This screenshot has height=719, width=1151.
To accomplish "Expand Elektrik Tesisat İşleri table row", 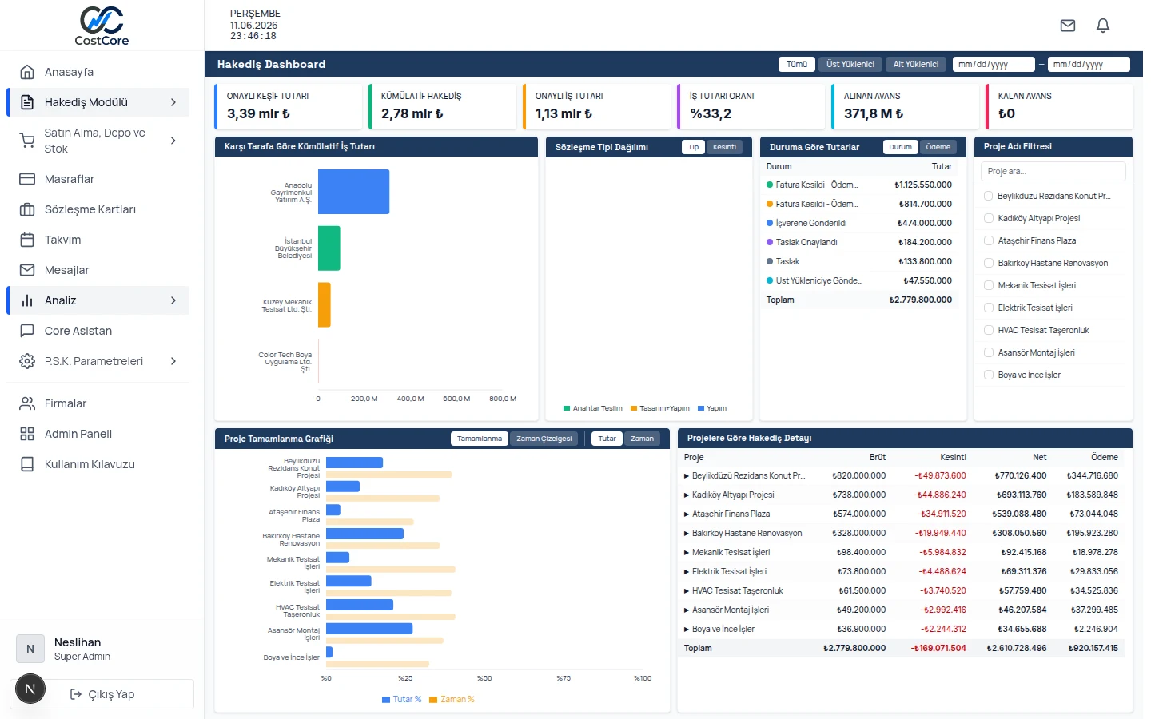I will pyautogui.click(x=687, y=571).
